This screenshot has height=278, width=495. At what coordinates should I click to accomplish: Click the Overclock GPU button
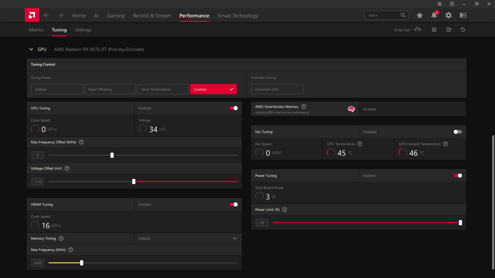point(277,89)
